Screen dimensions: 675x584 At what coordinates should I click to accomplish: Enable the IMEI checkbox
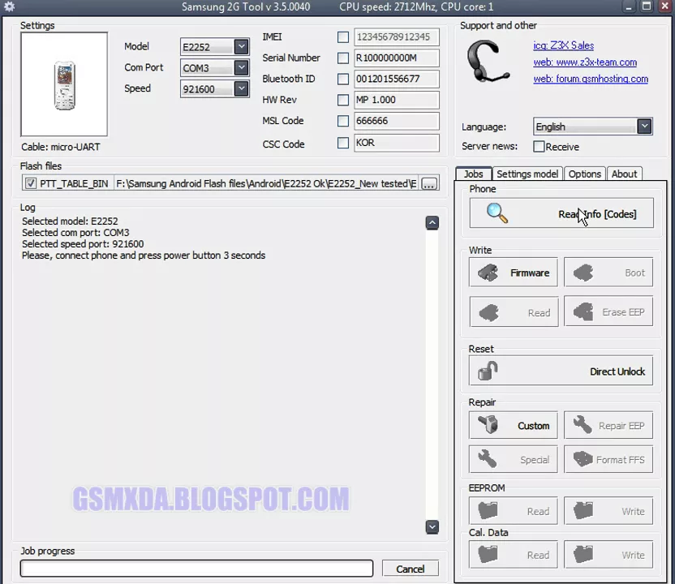[343, 37]
